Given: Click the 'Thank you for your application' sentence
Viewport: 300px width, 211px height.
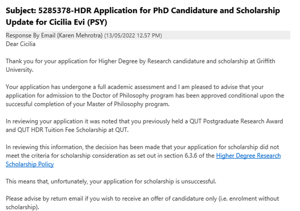Looking at the screenshot, I should pyautogui.click(x=45, y=61).
